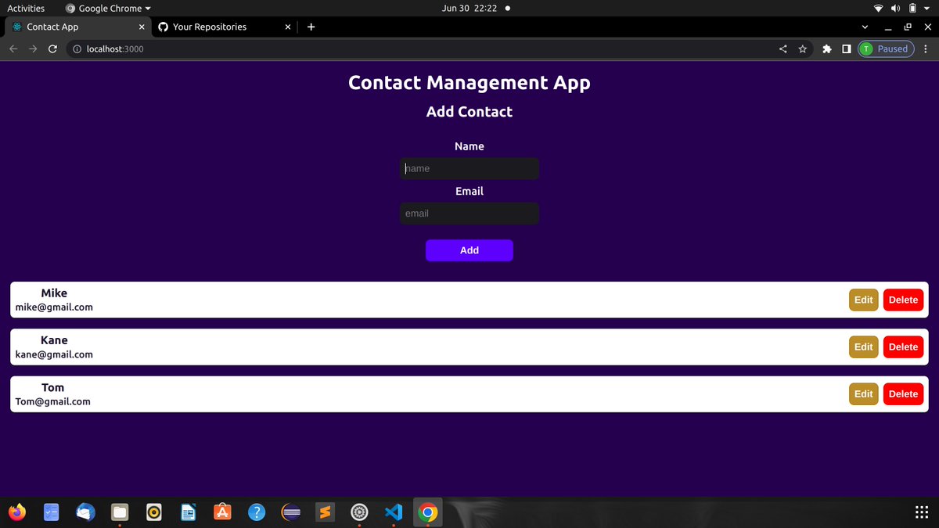Edit Tom's contact
Screen dimensions: 939x528
tap(863, 393)
